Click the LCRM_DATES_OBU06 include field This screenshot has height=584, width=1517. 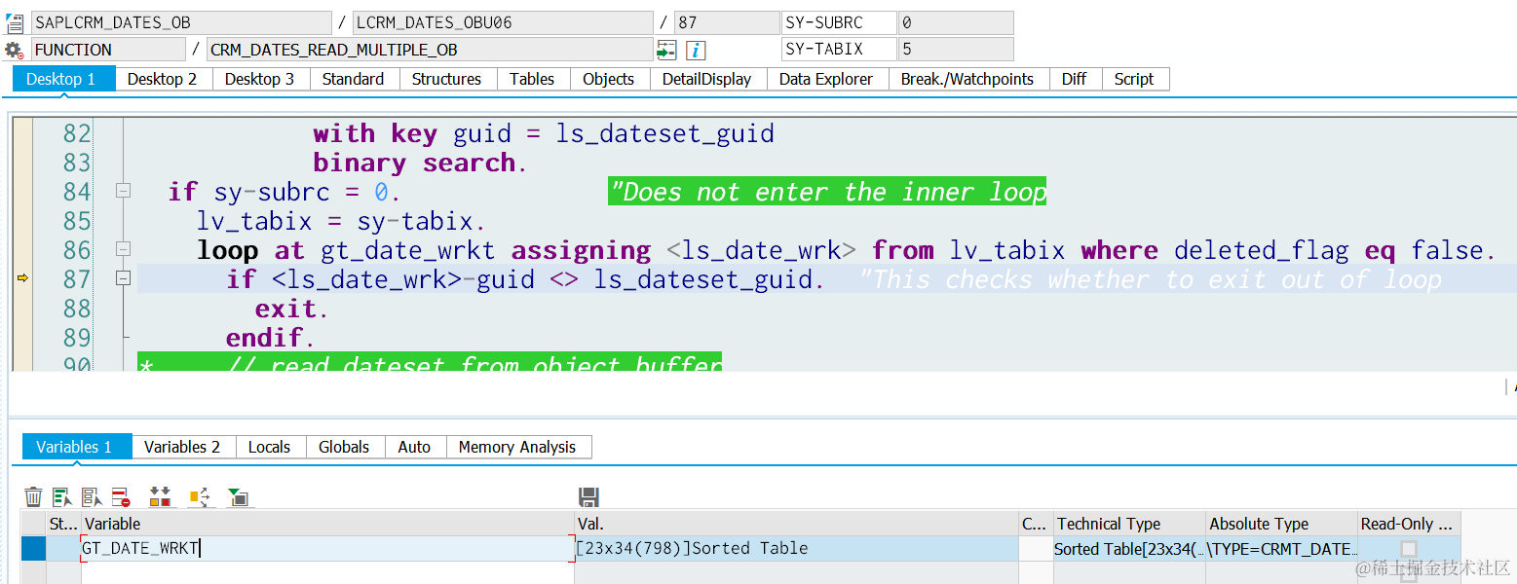(503, 22)
